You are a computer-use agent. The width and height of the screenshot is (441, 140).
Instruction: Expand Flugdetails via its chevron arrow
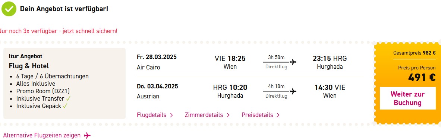click(x=171, y=115)
